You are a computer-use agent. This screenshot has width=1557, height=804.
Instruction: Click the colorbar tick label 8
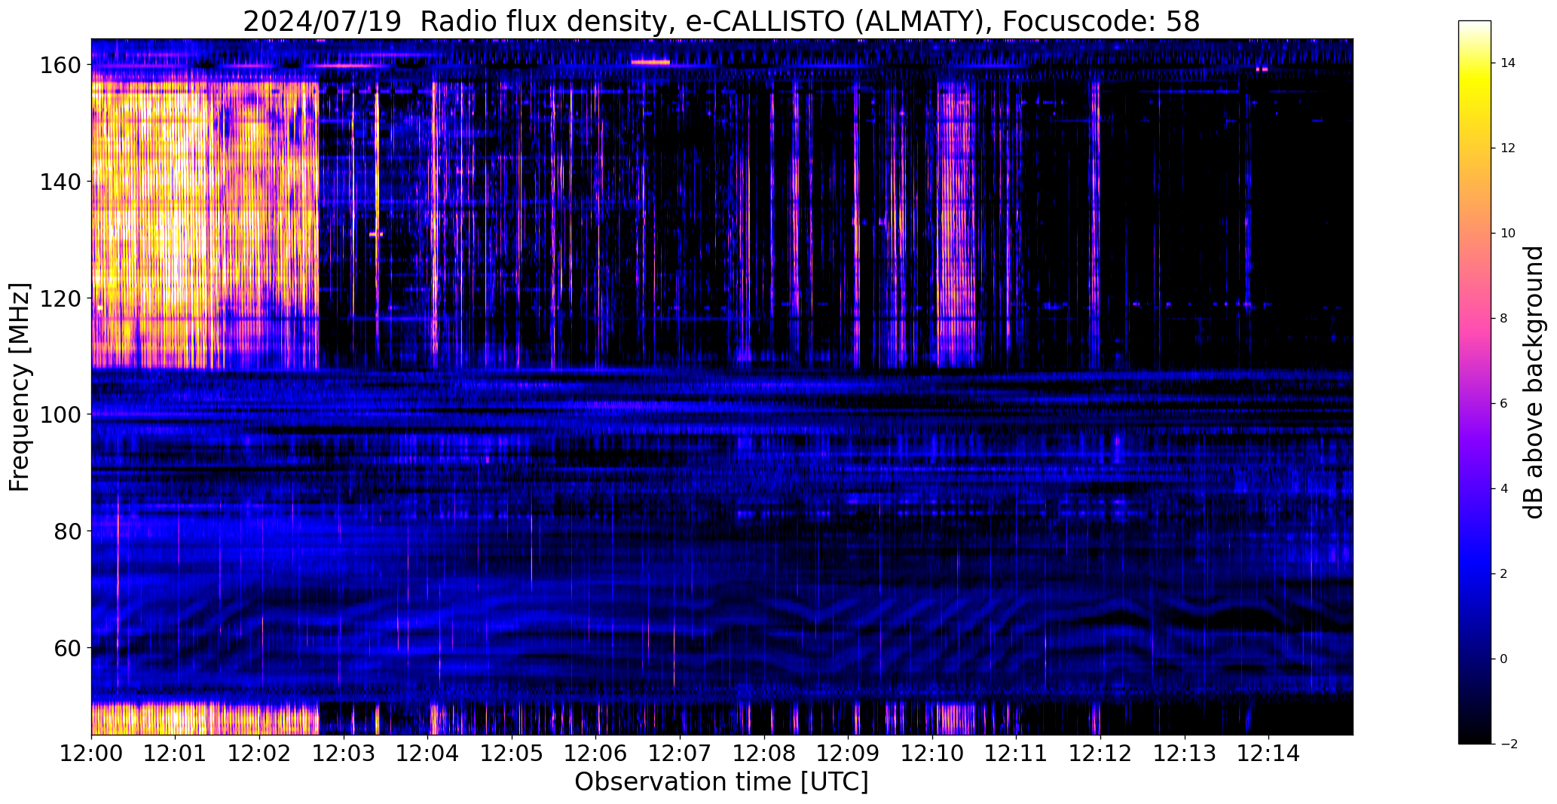[1504, 319]
